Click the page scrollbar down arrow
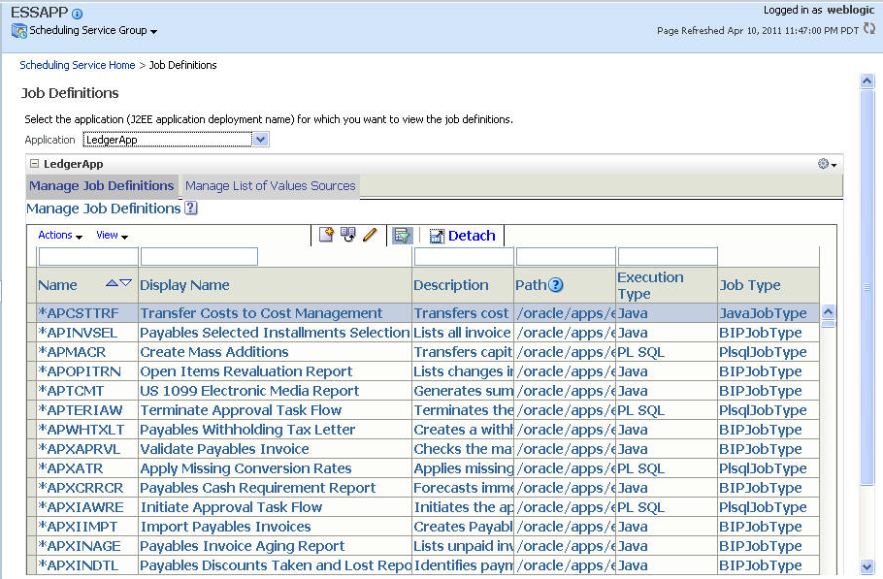The height and width of the screenshot is (579, 883). 867,567
